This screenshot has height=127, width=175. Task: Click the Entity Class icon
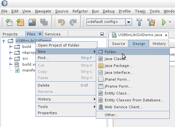click(101, 93)
